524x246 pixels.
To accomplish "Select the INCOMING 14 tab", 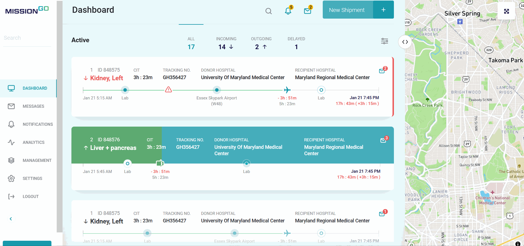I will click(226, 43).
